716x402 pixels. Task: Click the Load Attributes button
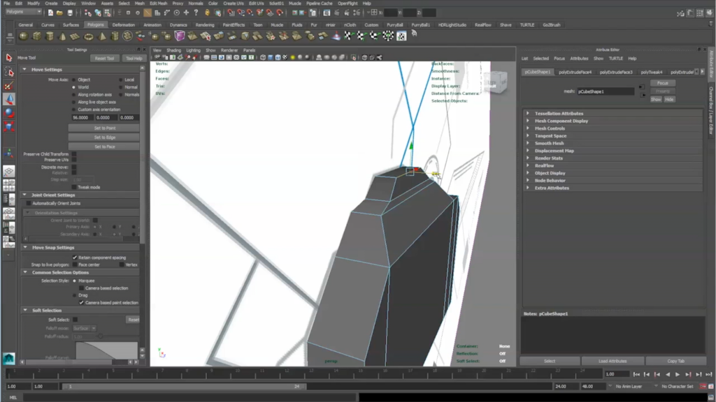pyautogui.click(x=613, y=361)
